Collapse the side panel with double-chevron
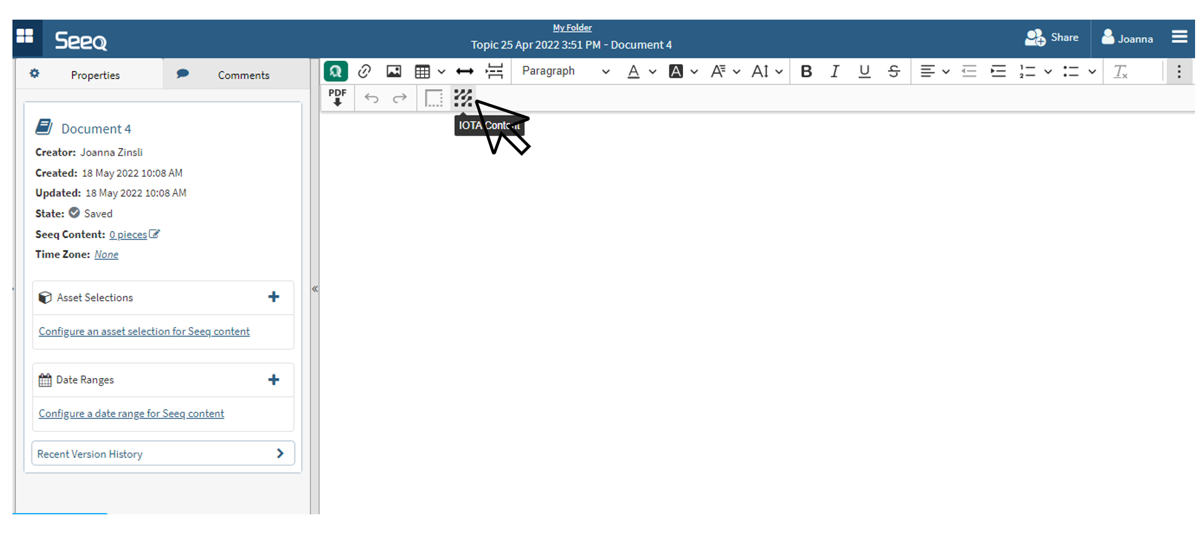 pos(315,289)
